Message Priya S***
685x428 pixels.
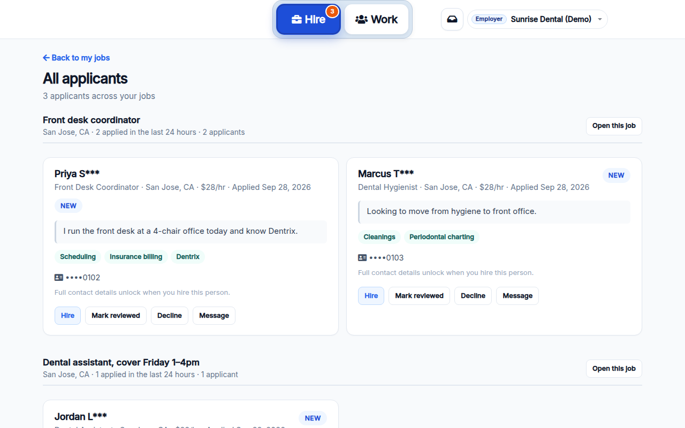pos(214,316)
